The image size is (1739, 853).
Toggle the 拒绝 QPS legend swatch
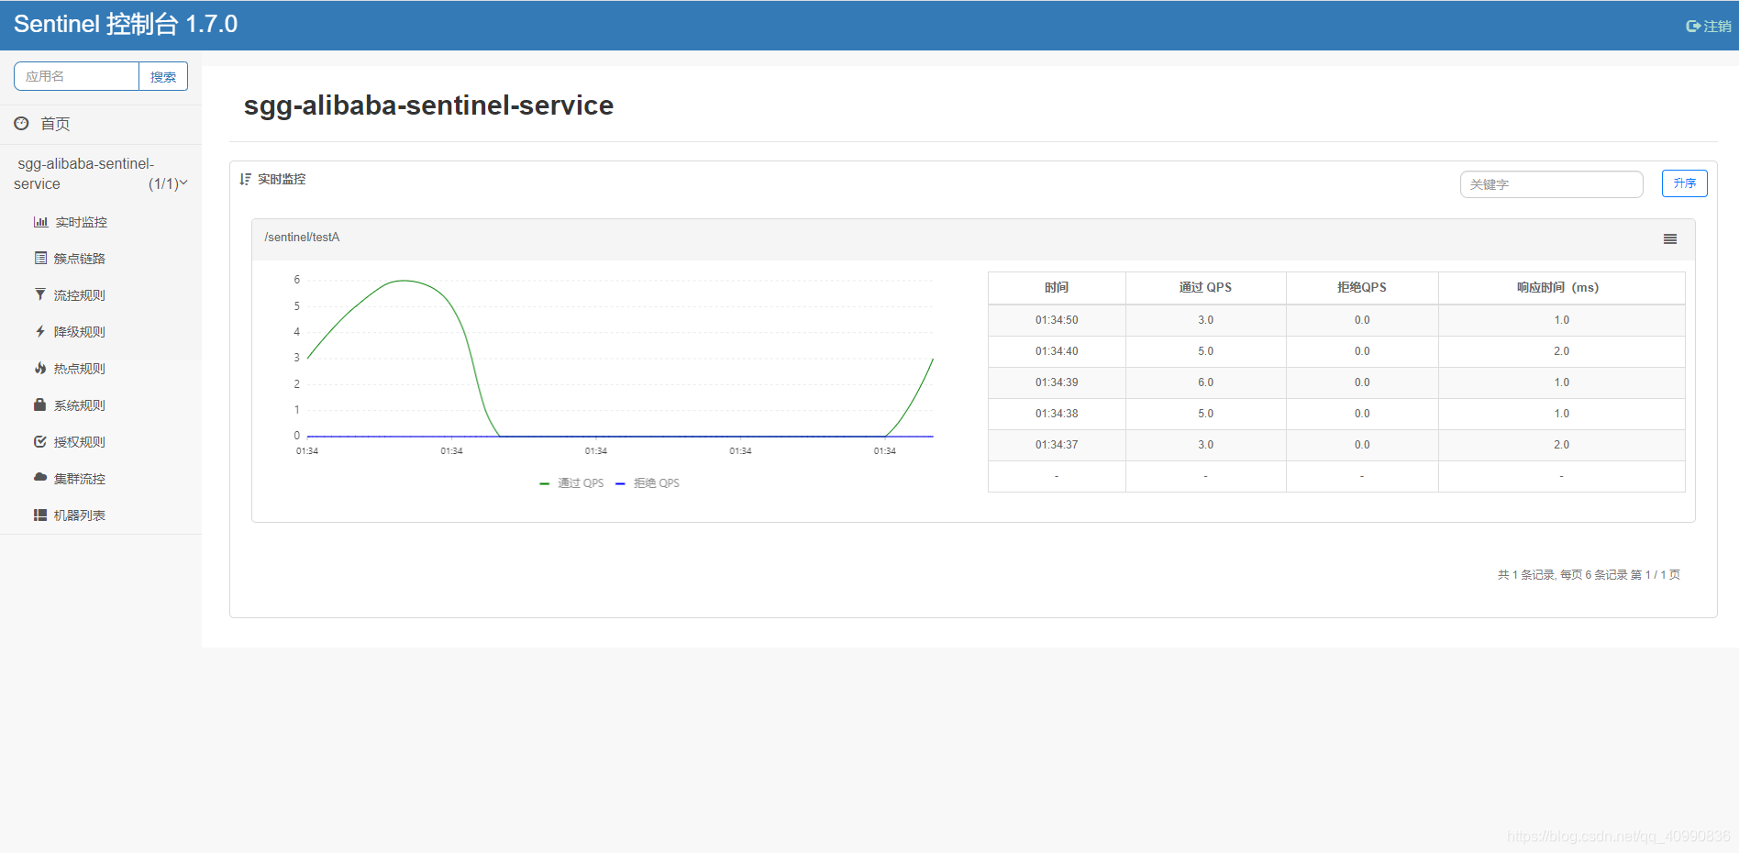(620, 483)
